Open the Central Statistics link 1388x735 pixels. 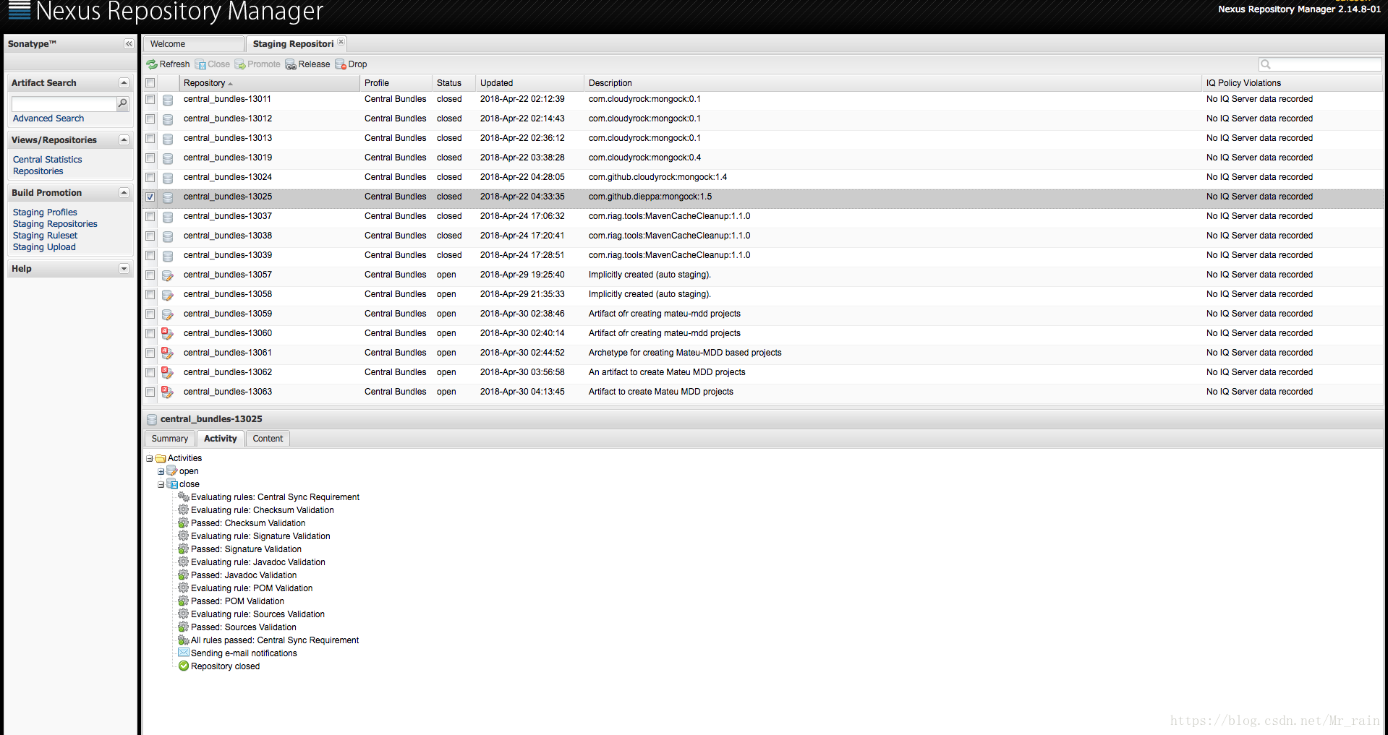pos(48,160)
